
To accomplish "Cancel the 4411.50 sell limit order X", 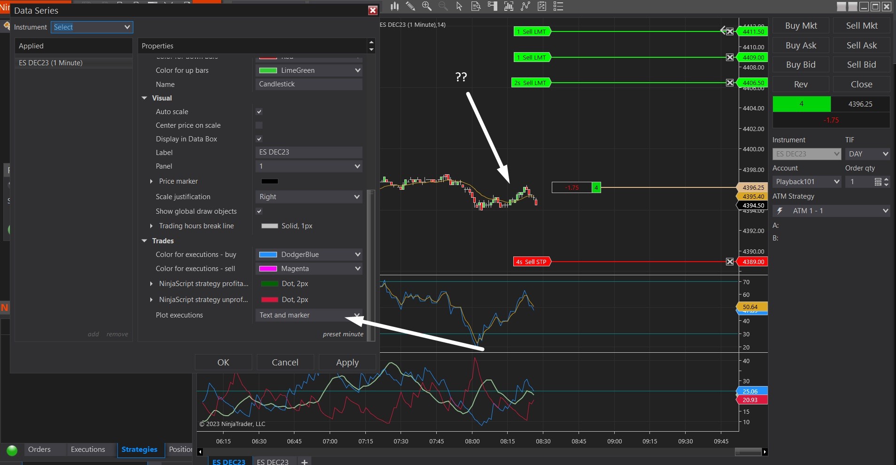I will point(730,31).
